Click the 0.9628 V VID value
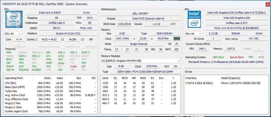 point(91,95)
